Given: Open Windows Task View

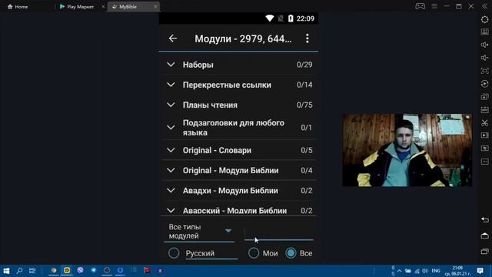Looking at the screenshot, I should tap(32, 270).
